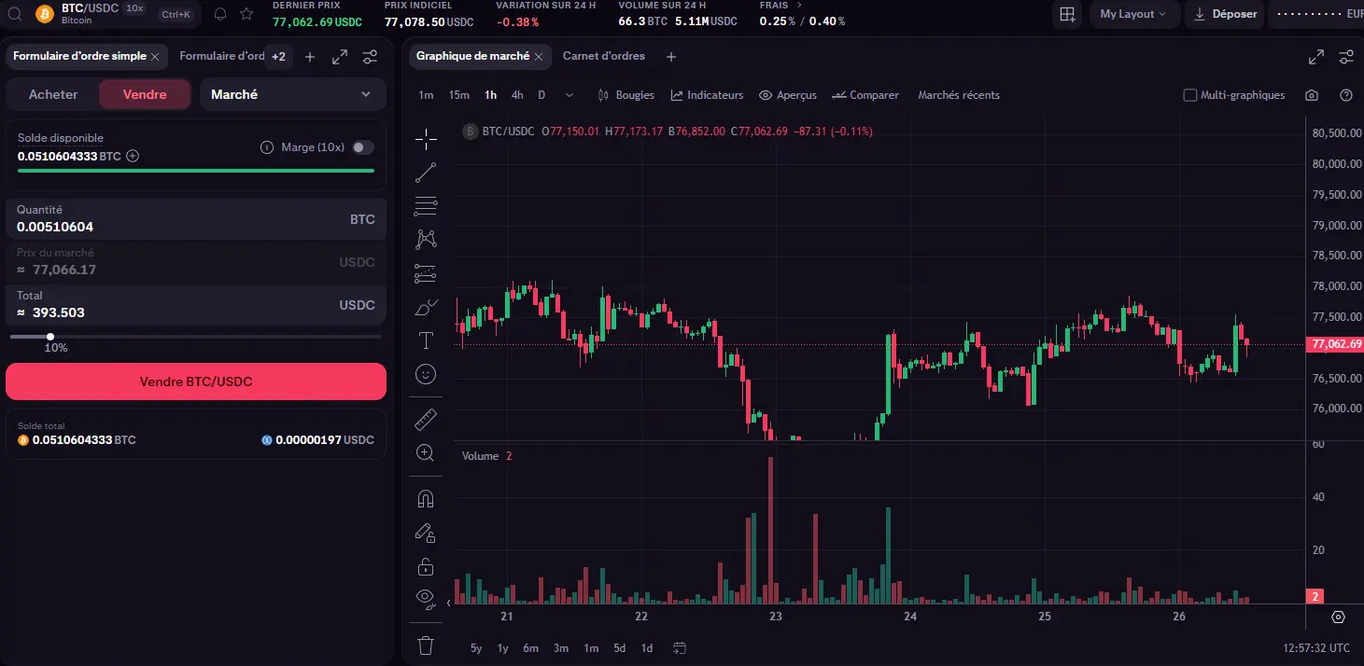Toggle hide all drawings eye icon
The image size is (1364, 666).
click(426, 598)
